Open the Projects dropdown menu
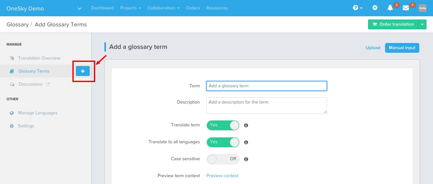433x184 pixels. [130, 8]
